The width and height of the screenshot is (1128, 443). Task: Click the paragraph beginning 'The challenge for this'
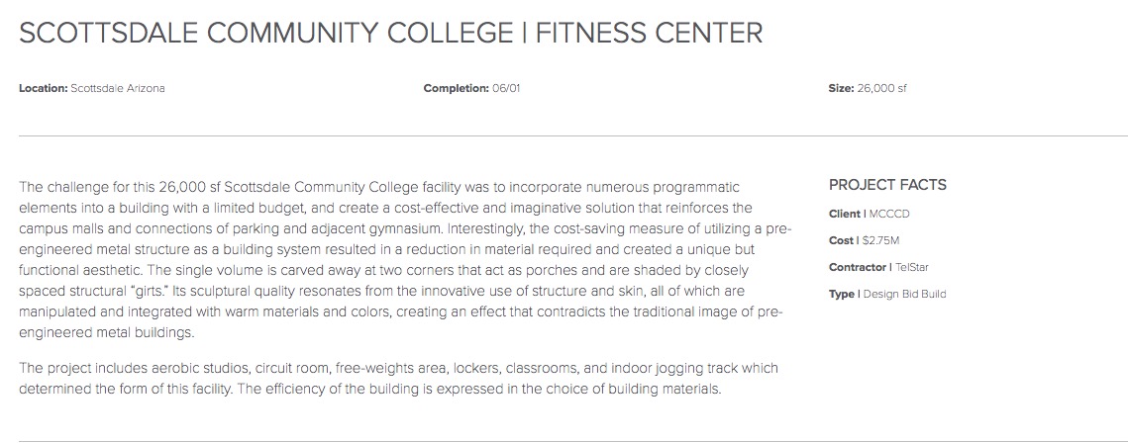[x=405, y=260]
